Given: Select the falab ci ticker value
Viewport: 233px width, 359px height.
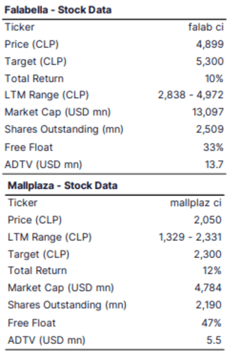Looking at the screenshot, I should coord(206,27).
